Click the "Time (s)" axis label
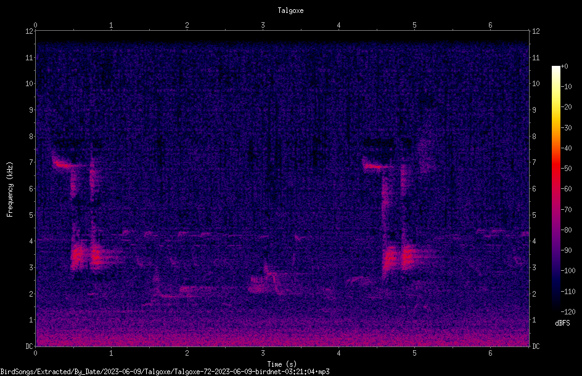 click(282, 364)
